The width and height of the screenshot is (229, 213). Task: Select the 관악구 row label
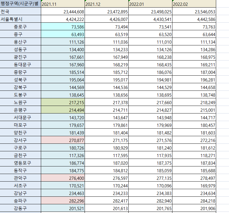(20, 178)
